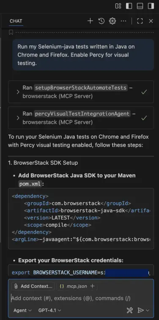Open the Agent mode dropdown
Viewport: 159px width, 320px height.
coord(22,310)
